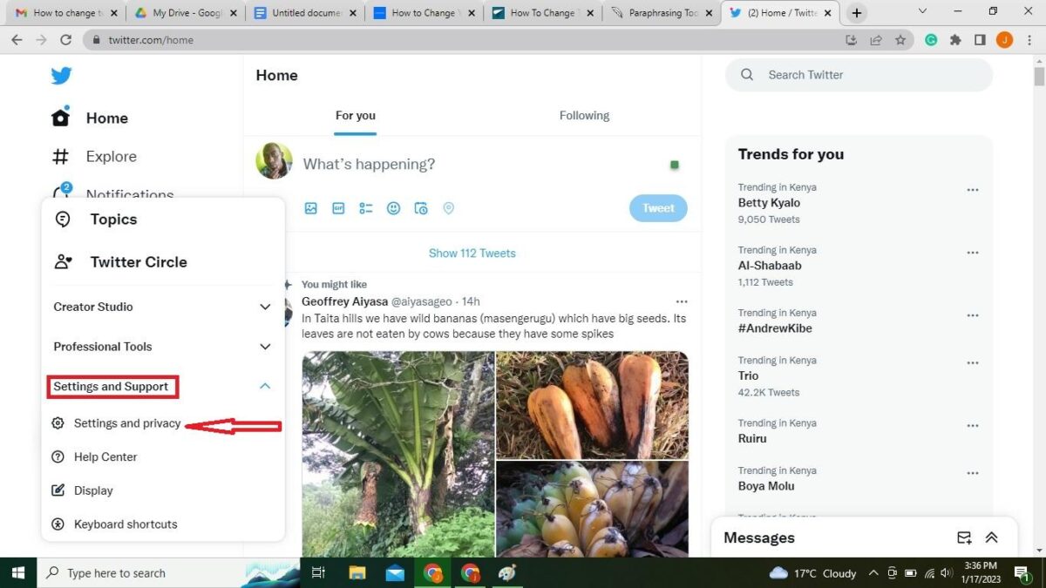Open more options for Boya Molu trend
The image size is (1046, 588).
973,473
